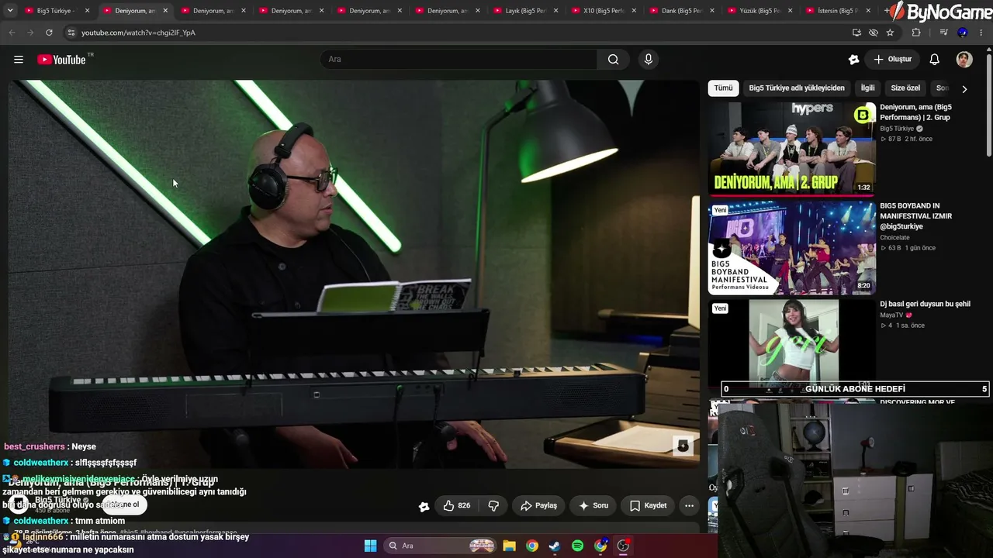Open the Windows Start menu
The height and width of the screenshot is (558, 993).
(x=370, y=546)
